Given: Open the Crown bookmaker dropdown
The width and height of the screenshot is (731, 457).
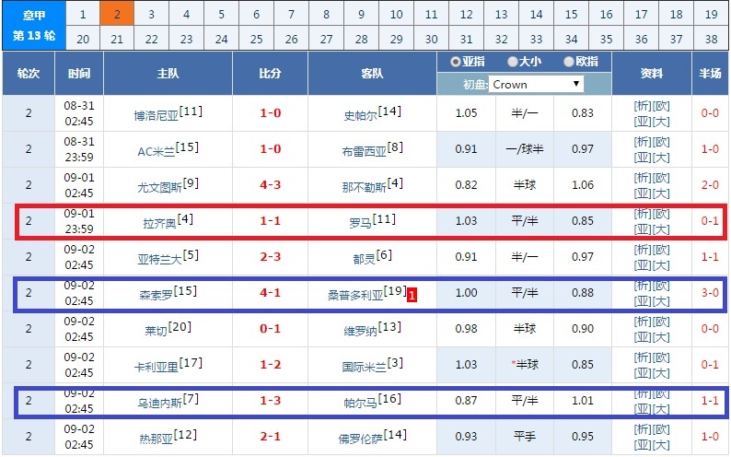Looking at the screenshot, I should 536,85.
